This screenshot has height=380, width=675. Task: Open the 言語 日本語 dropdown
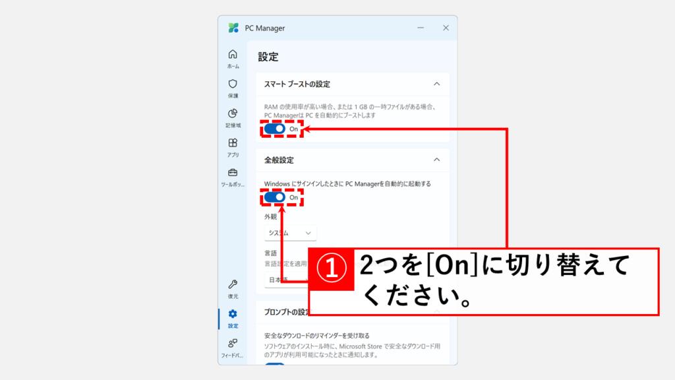coord(286,280)
